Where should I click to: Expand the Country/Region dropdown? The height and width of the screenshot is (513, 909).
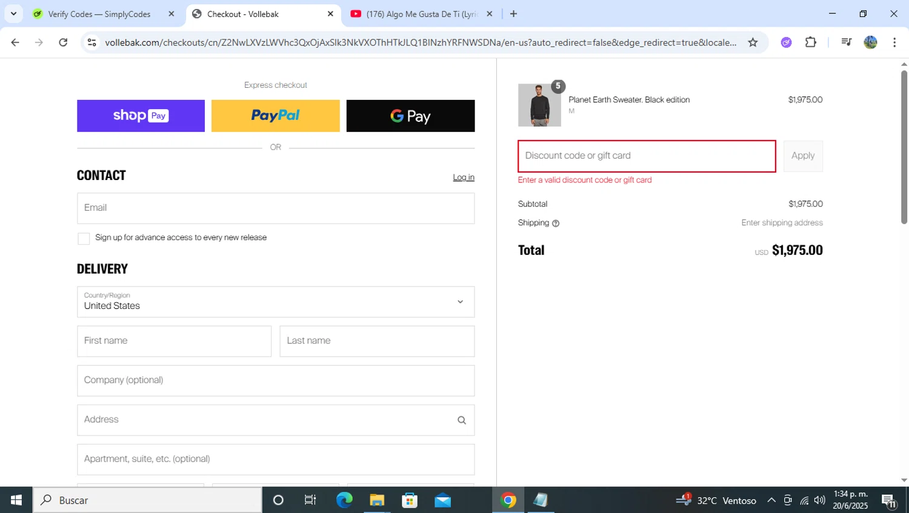tap(276, 302)
